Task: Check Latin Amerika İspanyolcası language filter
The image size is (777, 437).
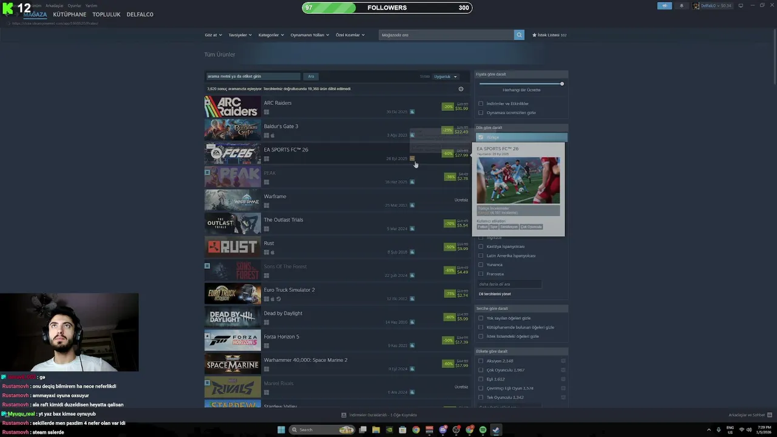Action: [x=481, y=256]
